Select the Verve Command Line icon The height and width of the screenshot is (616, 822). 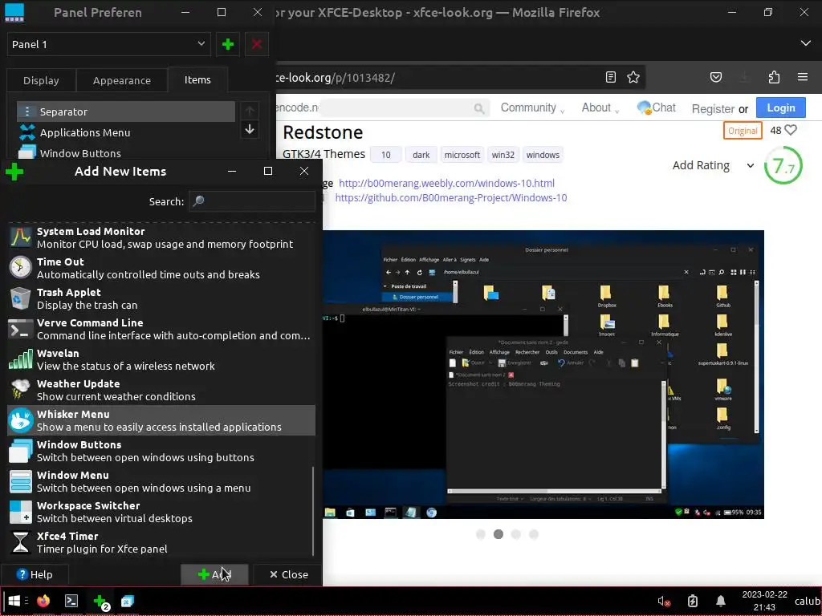pyautogui.click(x=20, y=329)
